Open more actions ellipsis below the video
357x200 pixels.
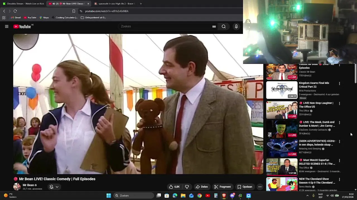point(260,187)
